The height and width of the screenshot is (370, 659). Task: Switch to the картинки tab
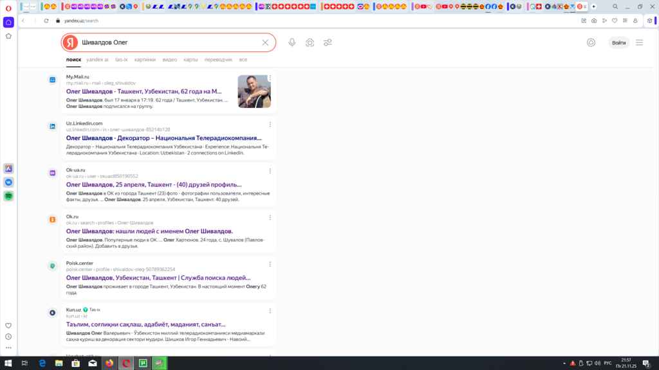[145, 60]
